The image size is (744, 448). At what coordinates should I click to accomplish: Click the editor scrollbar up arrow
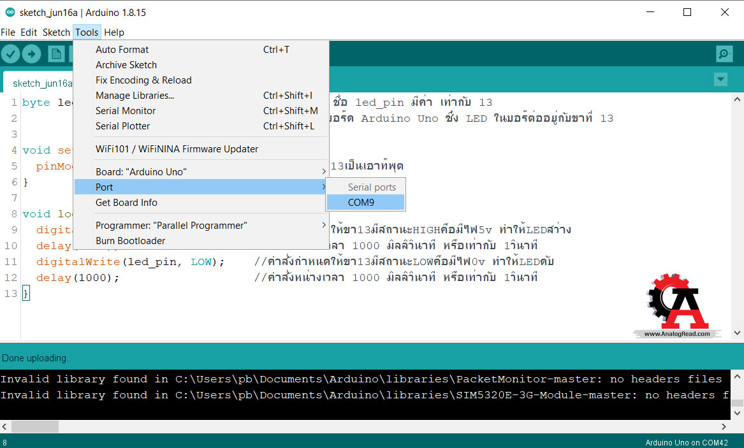pos(737,99)
